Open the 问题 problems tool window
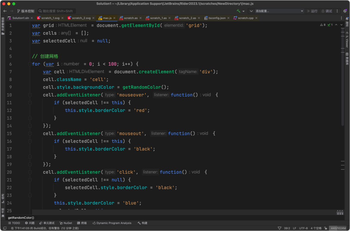The image size is (350, 231). pyautogui.click(x=30, y=223)
